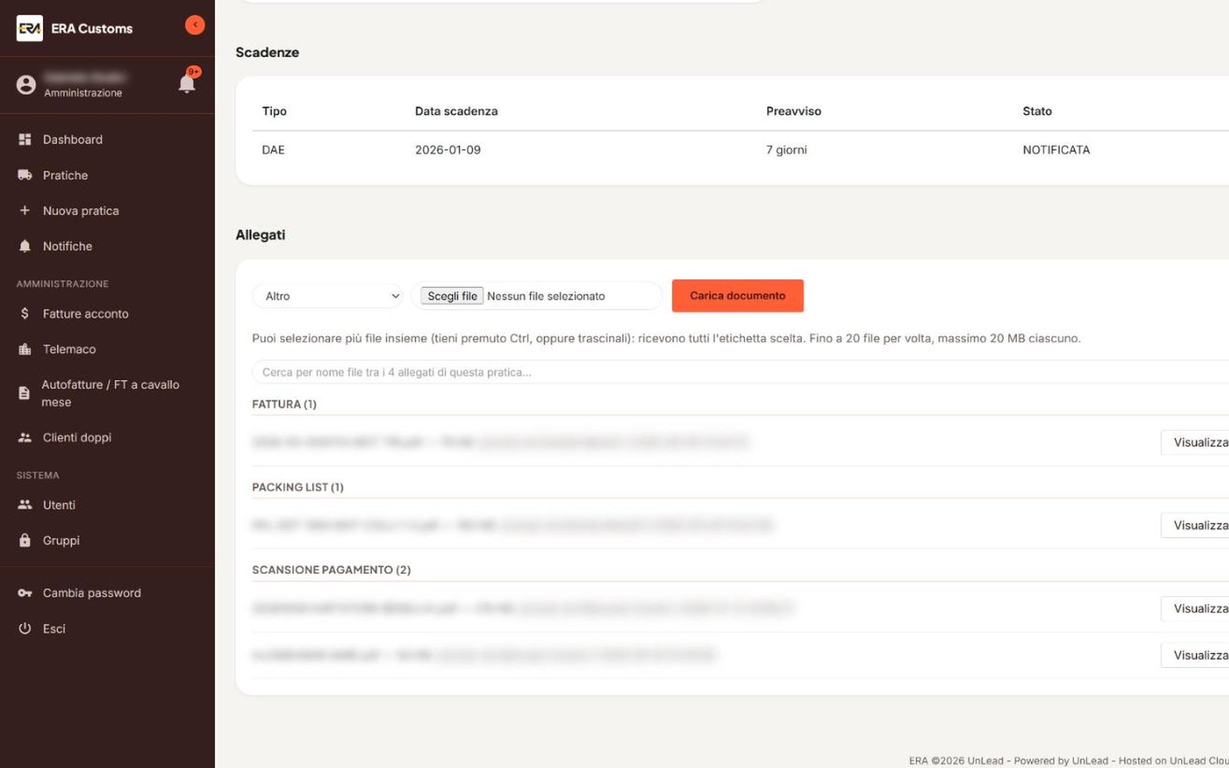Screen dimensions: 1229x768
Task: Click the plus icon for Nuova pratica
Action: click(25, 210)
